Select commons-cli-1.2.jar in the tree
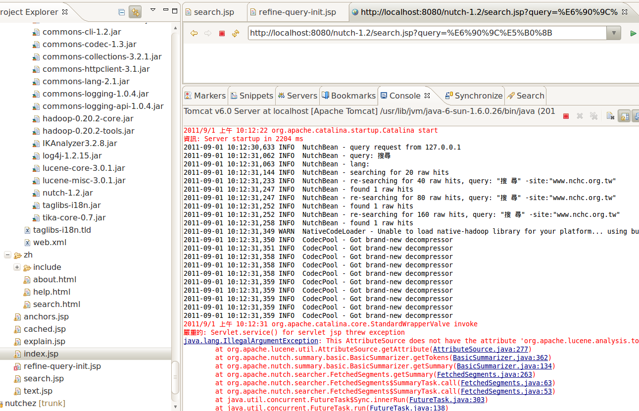 [x=82, y=32]
